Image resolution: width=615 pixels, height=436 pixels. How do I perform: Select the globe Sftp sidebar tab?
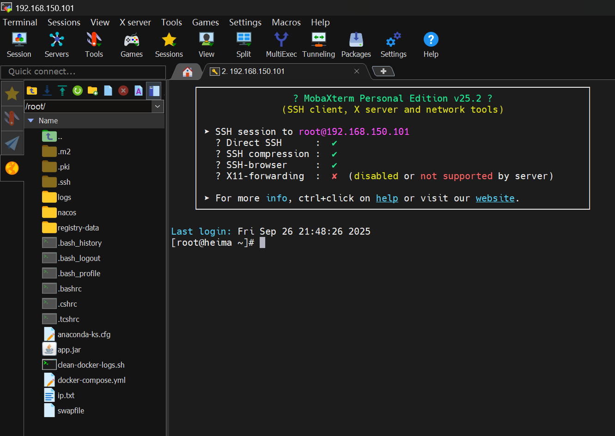coord(12,168)
